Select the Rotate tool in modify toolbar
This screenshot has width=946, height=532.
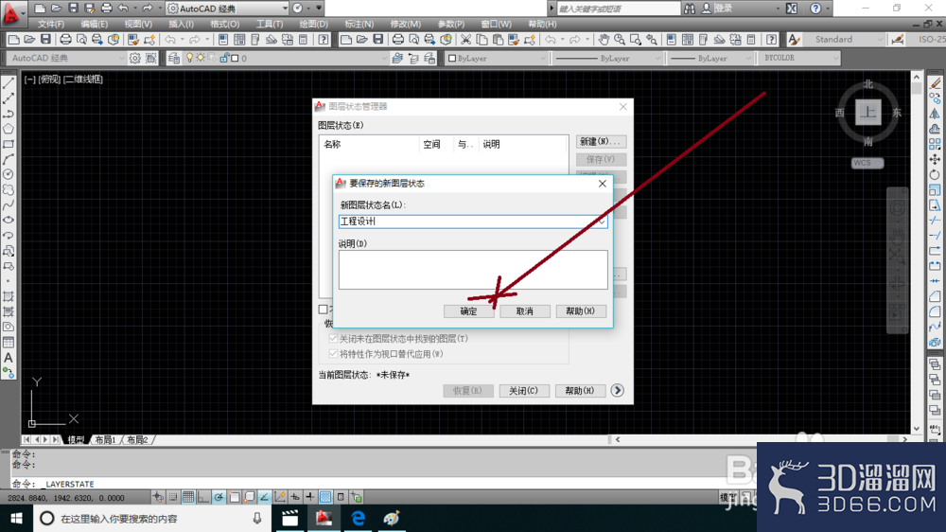(935, 174)
